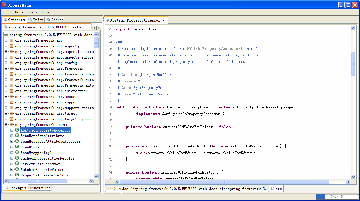Click class icon next to BeanMetadataAttribute
Image resolution: width=360 pixels, height=201 pixels.
17,136
